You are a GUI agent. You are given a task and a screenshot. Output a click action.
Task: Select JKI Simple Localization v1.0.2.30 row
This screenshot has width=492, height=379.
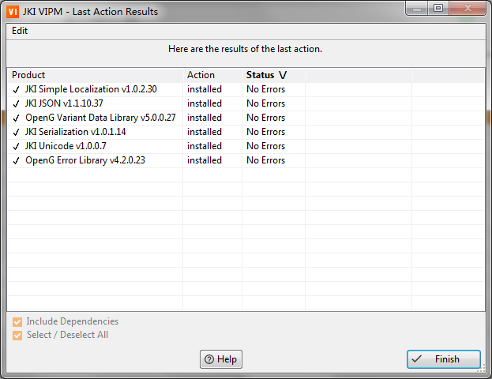coord(246,89)
